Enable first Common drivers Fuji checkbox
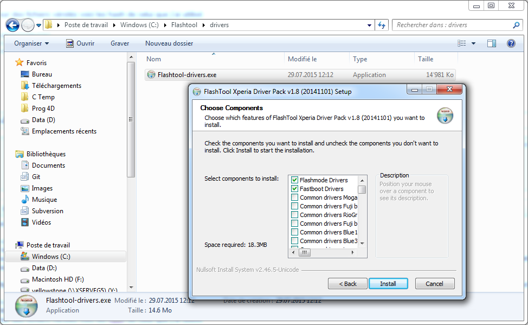This screenshot has width=528, height=325. click(295, 206)
